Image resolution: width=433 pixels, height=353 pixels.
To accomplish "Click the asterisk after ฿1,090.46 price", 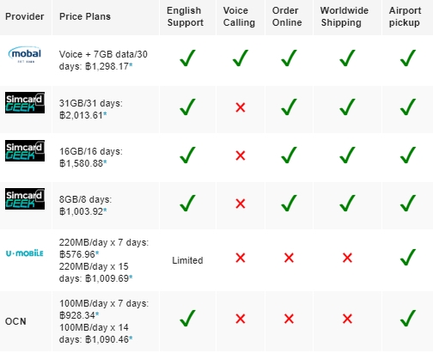I will [131, 338].
